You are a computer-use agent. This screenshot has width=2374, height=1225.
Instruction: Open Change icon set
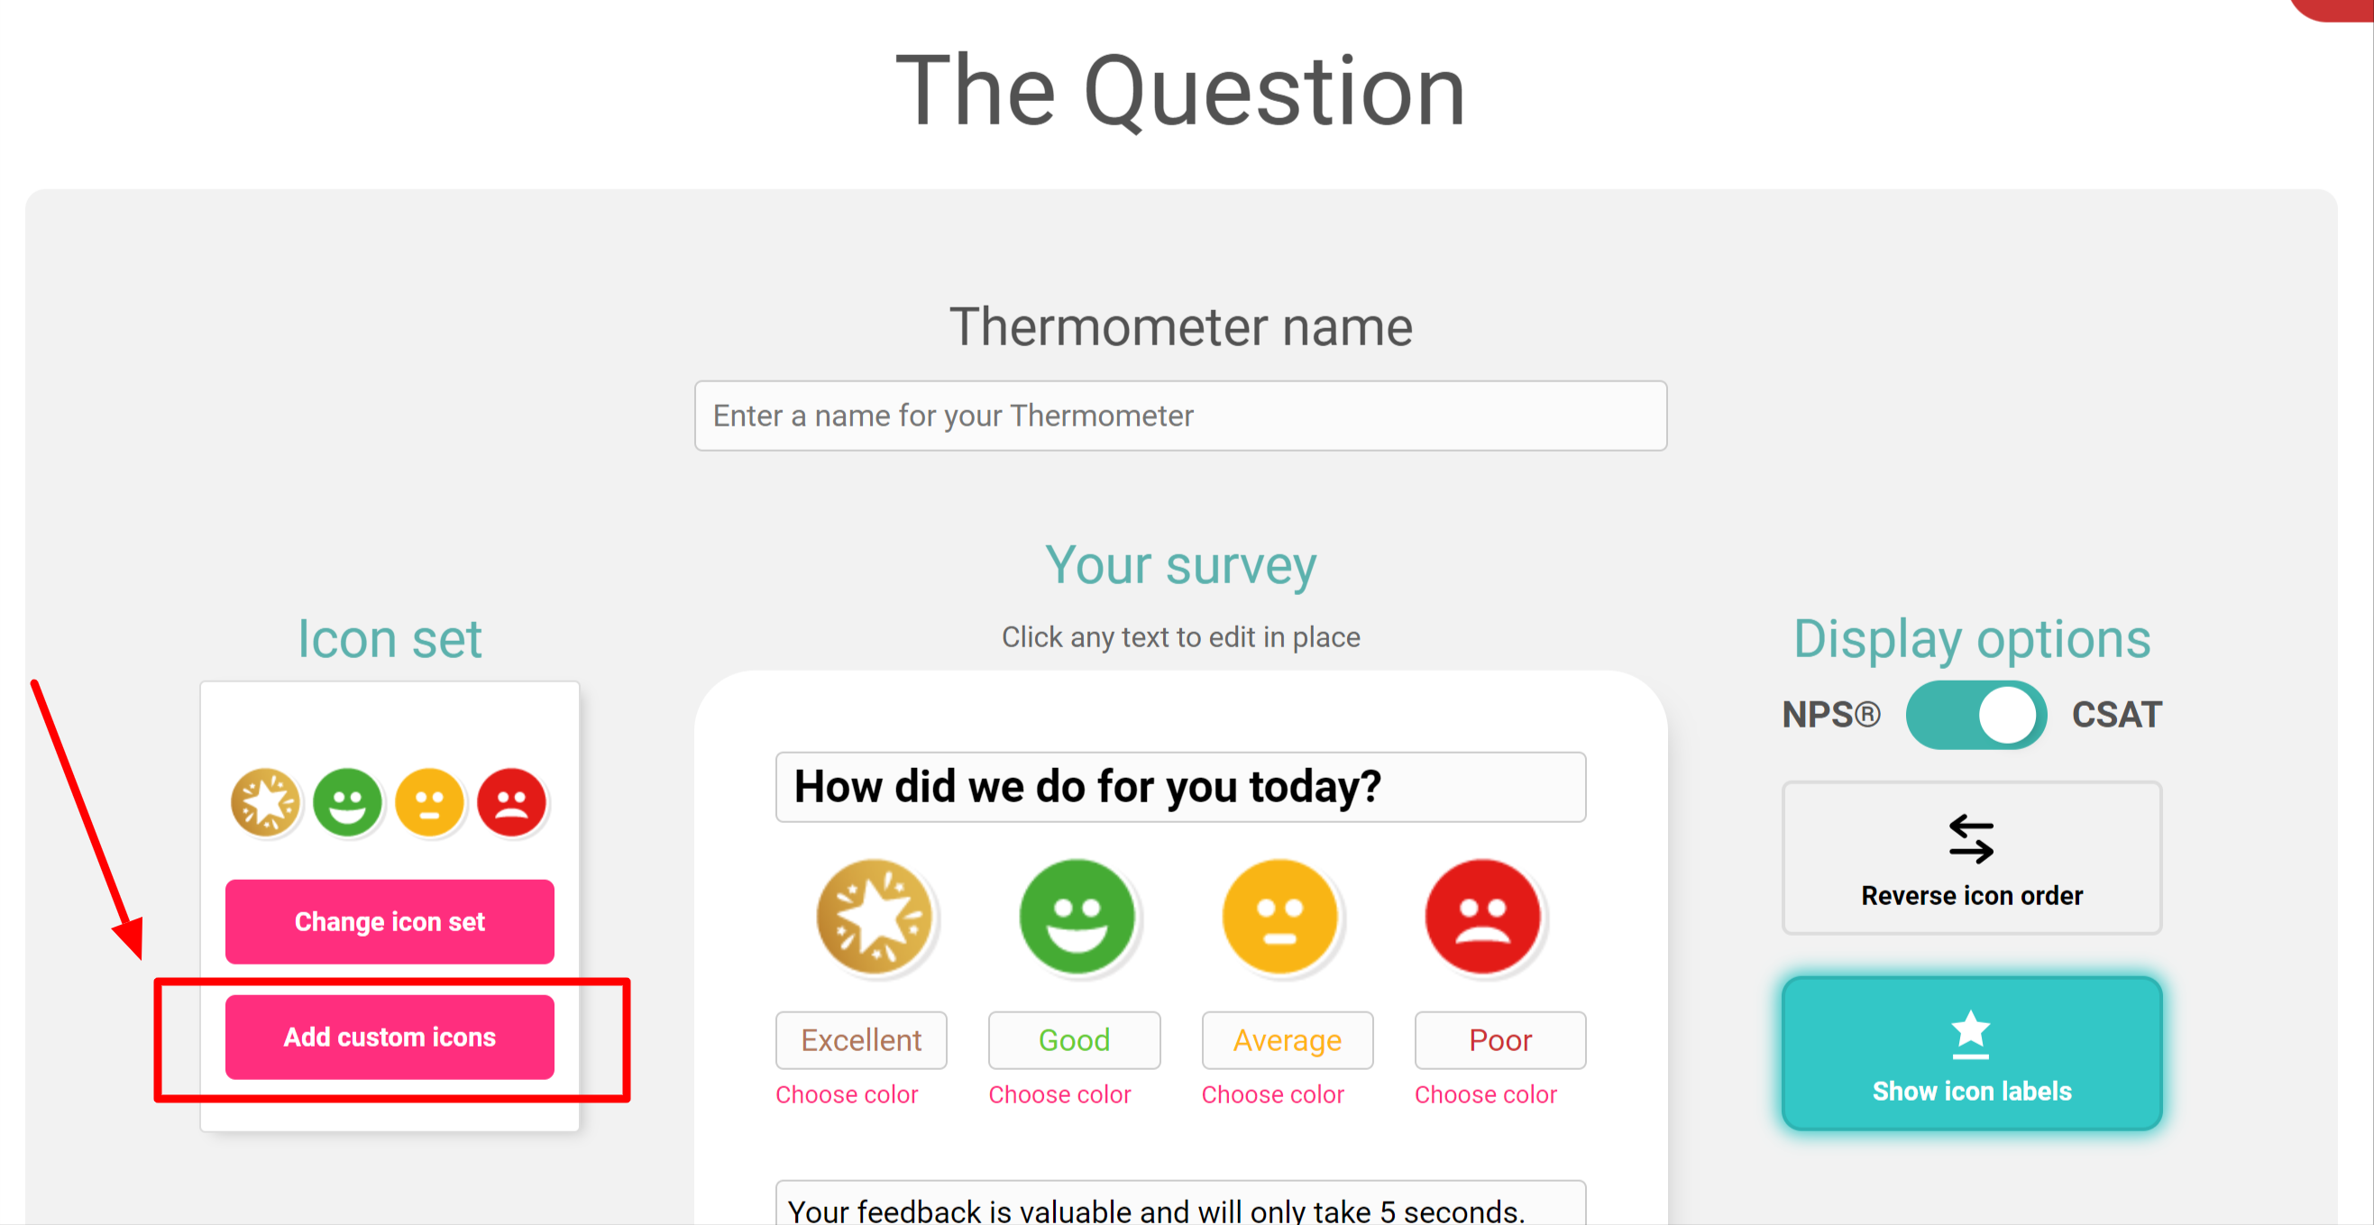[390, 922]
